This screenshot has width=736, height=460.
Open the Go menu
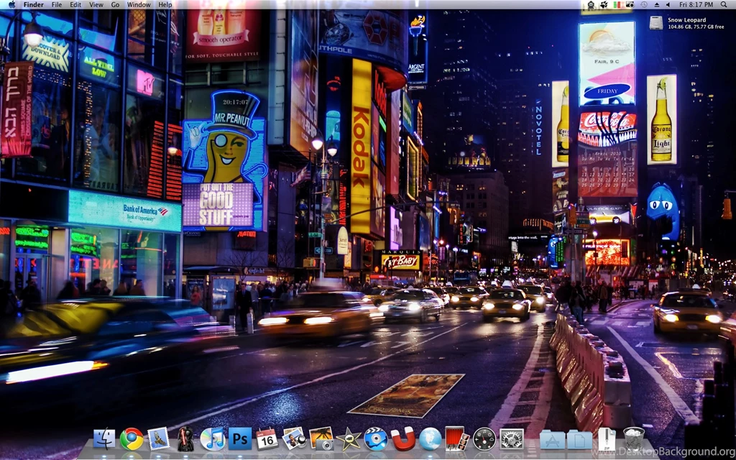point(115,4)
